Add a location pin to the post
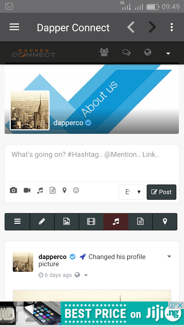This screenshot has height=327, width=184. coord(64,190)
